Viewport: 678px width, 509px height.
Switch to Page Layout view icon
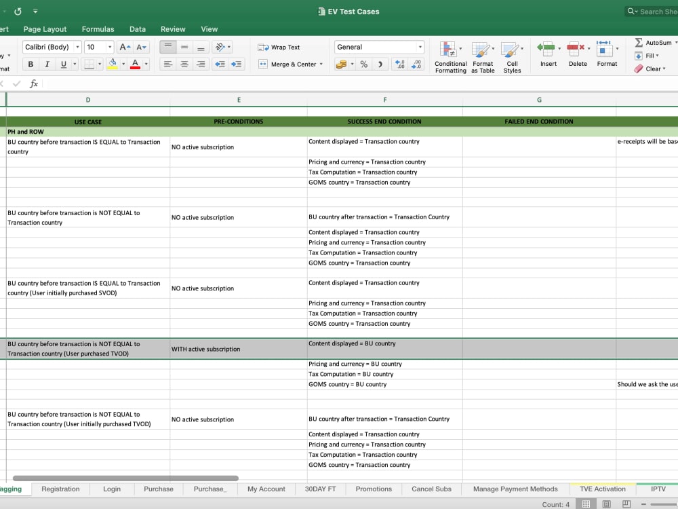coord(606,504)
